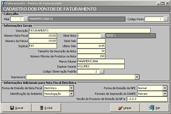Click the Sair exit button
This screenshot has height=114, width=171.
point(154,108)
